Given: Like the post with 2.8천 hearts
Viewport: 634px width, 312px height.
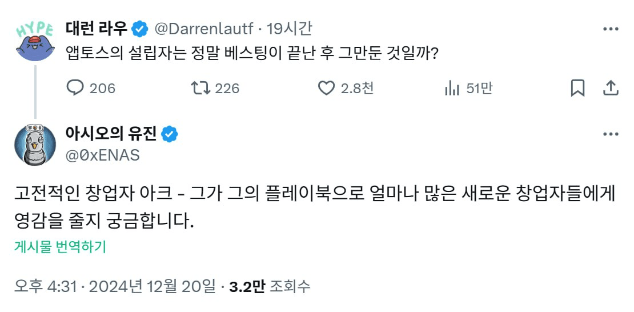Looking at the screenshot, I should pos(326,88).
